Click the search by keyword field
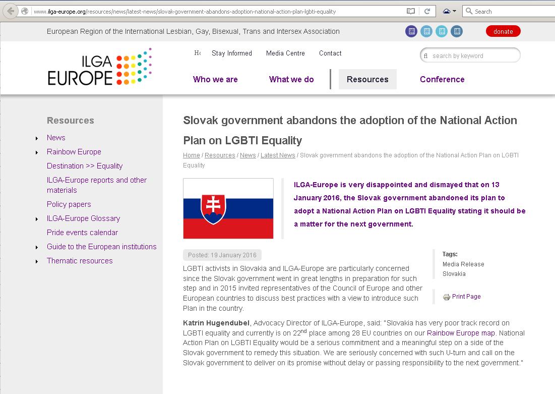555x394 pixels. 473,56
